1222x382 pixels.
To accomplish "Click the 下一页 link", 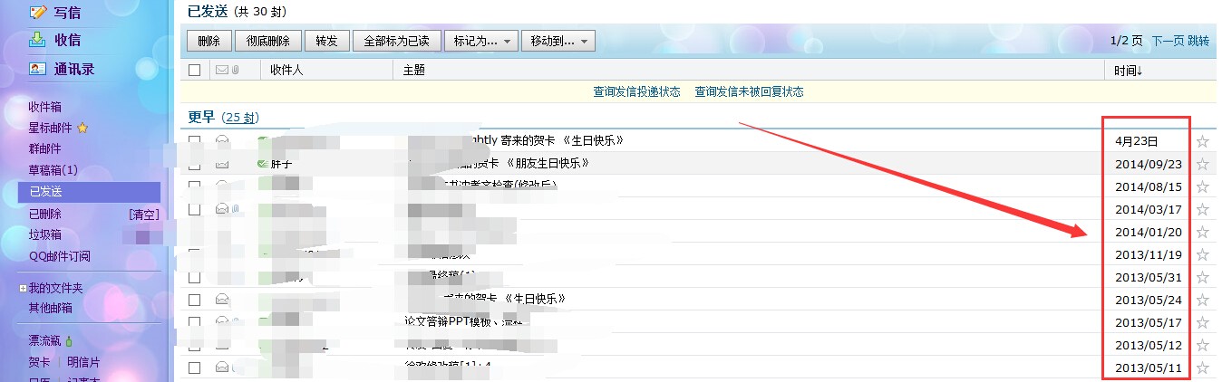I will coord(1168,41).
